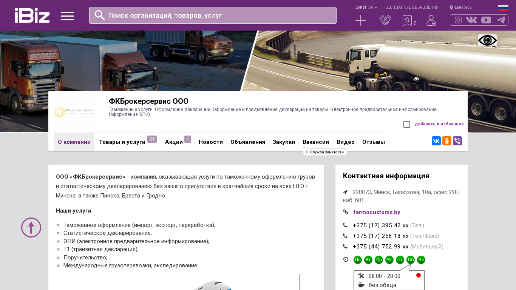Select the Вт day circle
Viewport: 516px width, 290px height.
(368, 260)
